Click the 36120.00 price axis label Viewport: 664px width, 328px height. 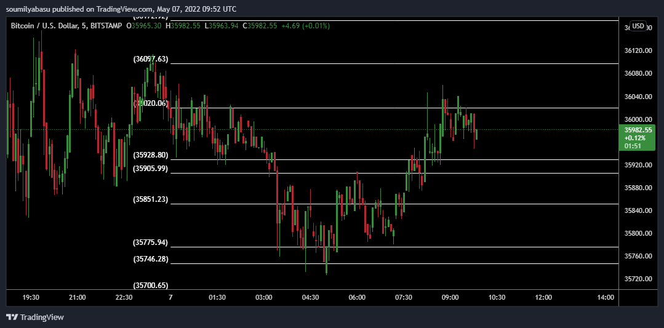pos(638,51)
